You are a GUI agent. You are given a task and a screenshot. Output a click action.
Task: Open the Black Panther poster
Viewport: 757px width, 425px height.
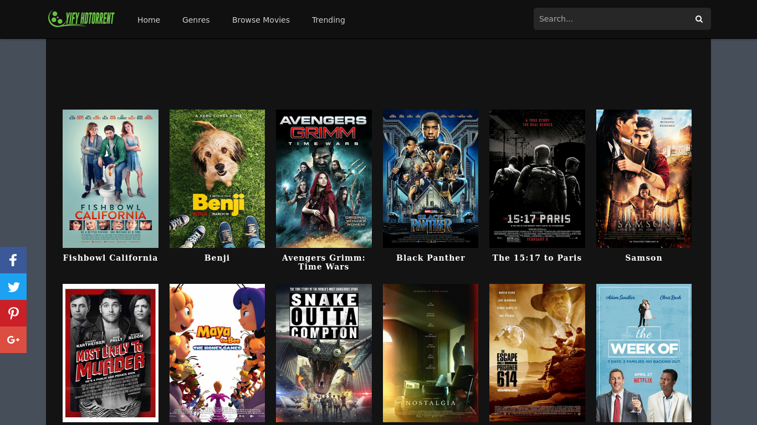[431, 179]
